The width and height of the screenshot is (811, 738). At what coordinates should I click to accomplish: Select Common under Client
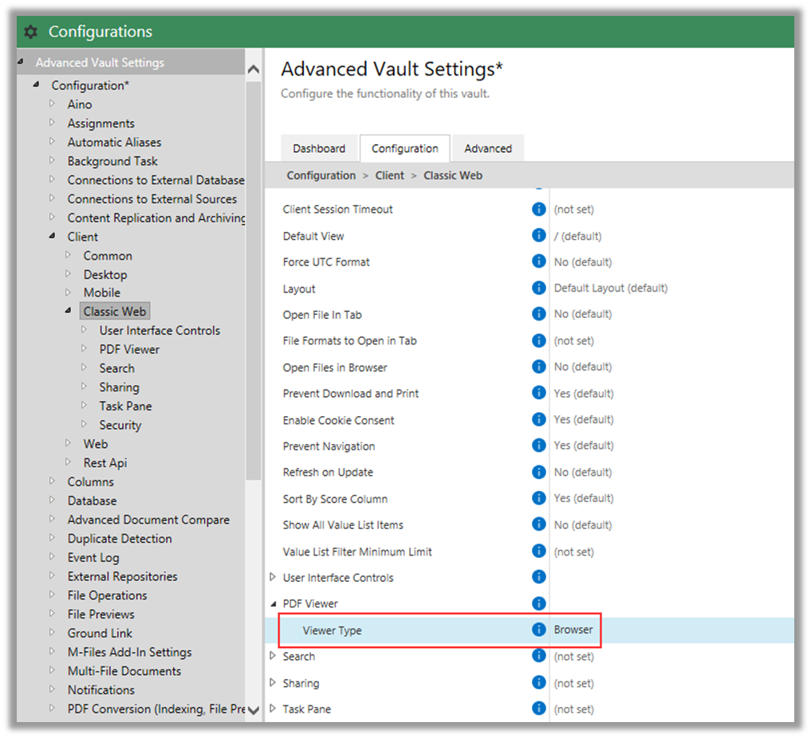click(108, 256)
